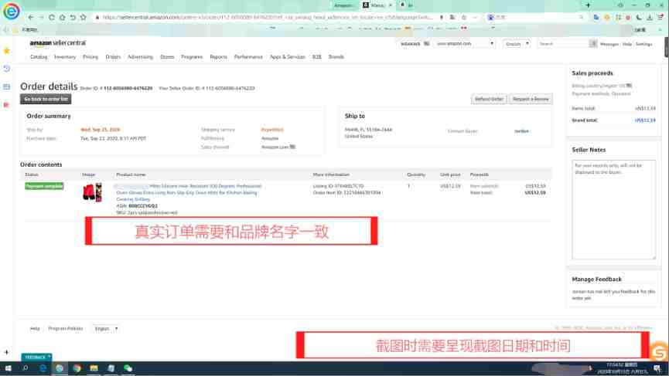669x376 pixels.
Task: Open the Stores menu
Action: [x=167, y=56]
